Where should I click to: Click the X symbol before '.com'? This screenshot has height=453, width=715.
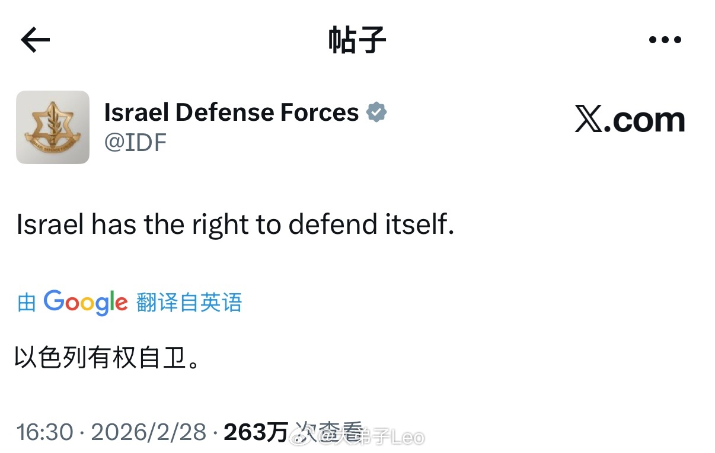coord(587,118)
